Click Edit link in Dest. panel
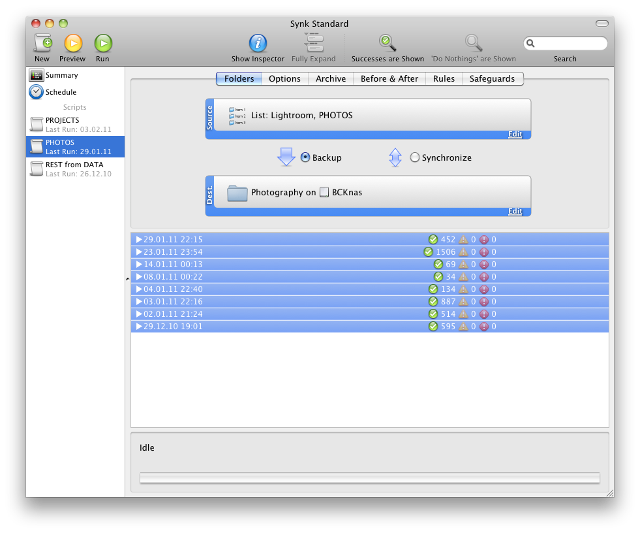The width and height of the screenshot is (640, 533). (515, 212)
